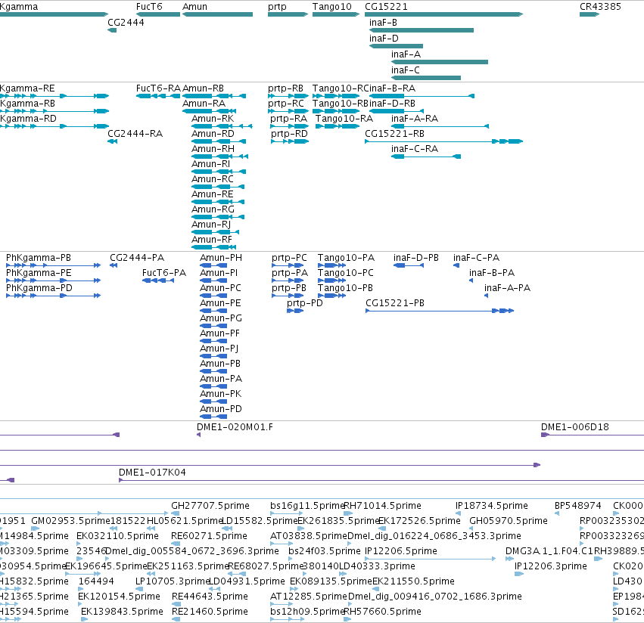The image size is (644, 623).
Task: Select protein PhKgamma-PB
Action: 38,258
